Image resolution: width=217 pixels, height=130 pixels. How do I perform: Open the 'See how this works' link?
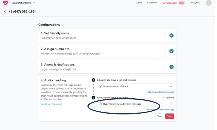[51, 104]
